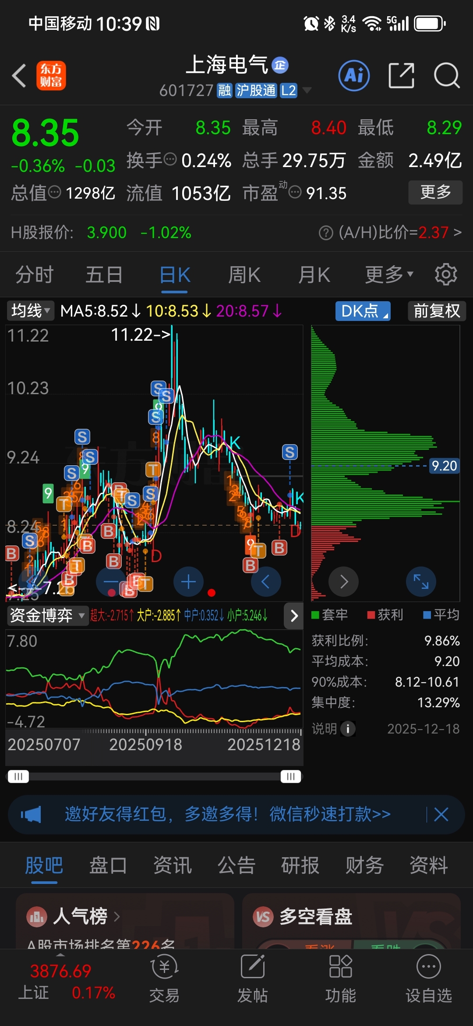Shift the K-line chart left with blue arrow
Image resolution: width=473 pixels, height=1026 pixels.
266,582
